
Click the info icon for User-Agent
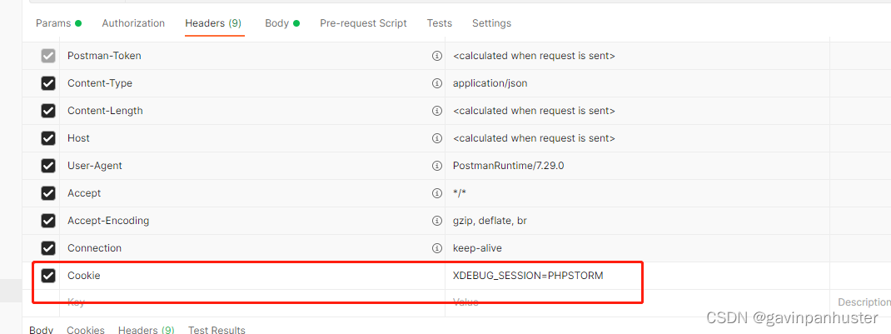tap(437, 166)
